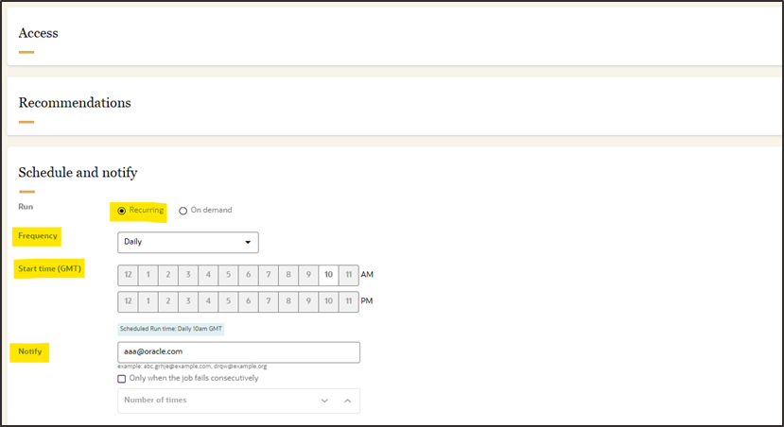Click the Notify email input field
Screen dimensions: 784x427
coord(238,351)
